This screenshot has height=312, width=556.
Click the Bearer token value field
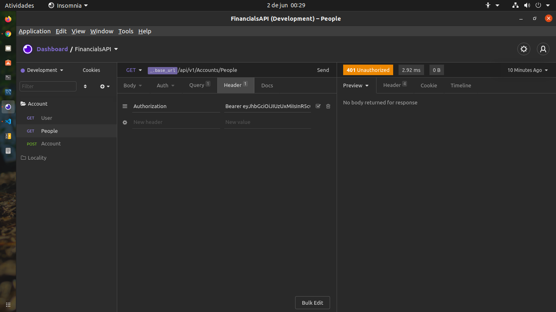point(267,106)
